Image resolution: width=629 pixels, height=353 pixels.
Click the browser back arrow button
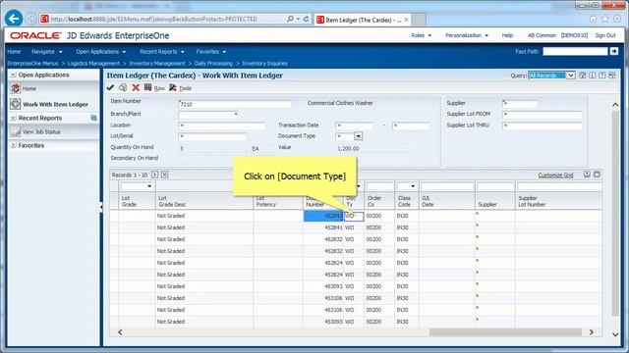click(x=14, y=19)
